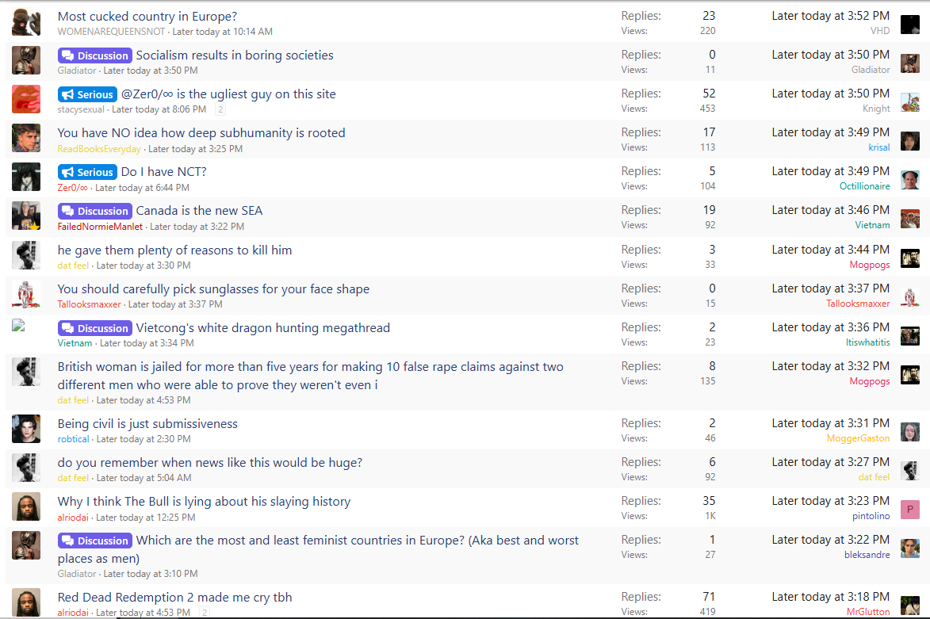The height and width of the screenshot is (619, 930).
Task: Click the 3:46 PM last-post timestamp on Canada thread
Action: pyautogui.click(x=830, y=210)
